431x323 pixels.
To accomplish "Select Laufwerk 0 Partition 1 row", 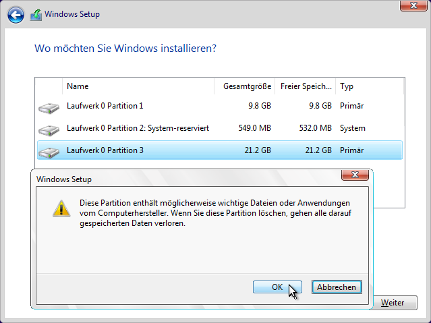I will (220, 106).
